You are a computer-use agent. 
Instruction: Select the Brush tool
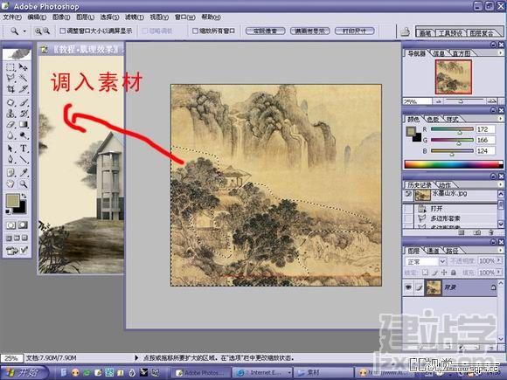click(23, 103)
